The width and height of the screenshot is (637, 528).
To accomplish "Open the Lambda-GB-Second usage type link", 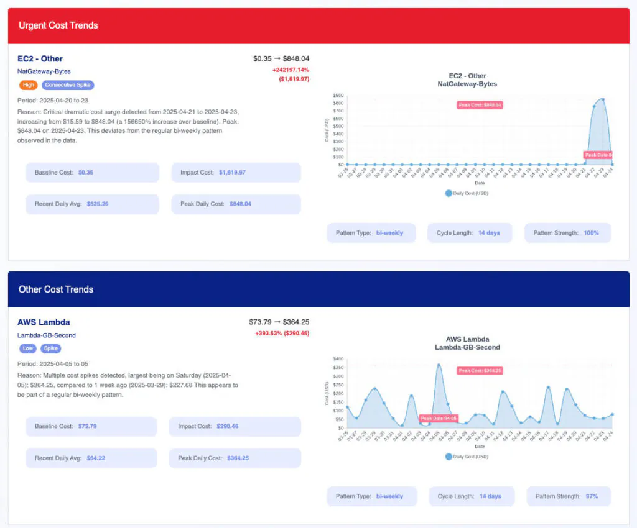I will tap(46, 335).
